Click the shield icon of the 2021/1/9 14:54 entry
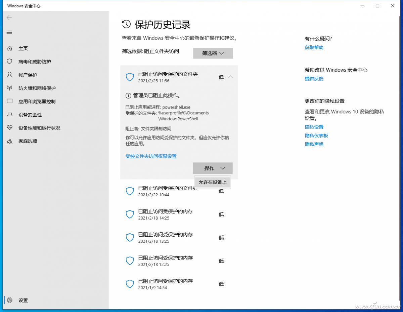 (x=130, y=284)
